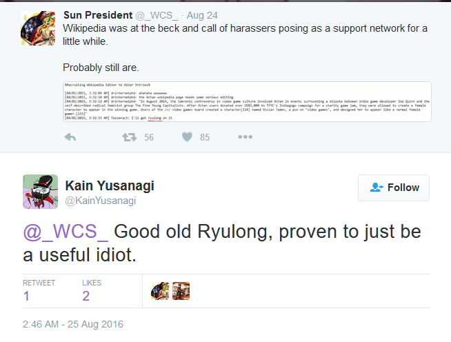Open the Aug 24 timestamp link
Viewport: 451px width, 342px height.
[x=202, y=15]
